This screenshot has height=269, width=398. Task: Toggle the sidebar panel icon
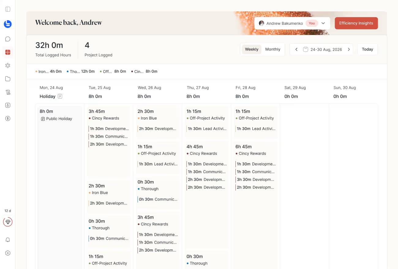(x=8, y=9)
